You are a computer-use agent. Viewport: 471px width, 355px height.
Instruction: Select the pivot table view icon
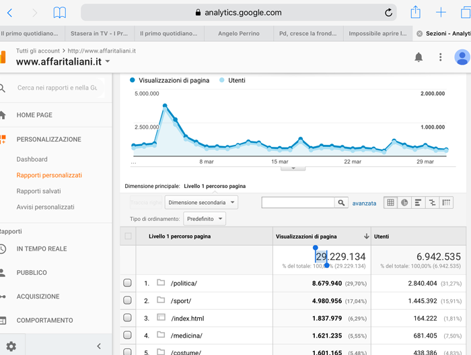(x=446, y=203)
